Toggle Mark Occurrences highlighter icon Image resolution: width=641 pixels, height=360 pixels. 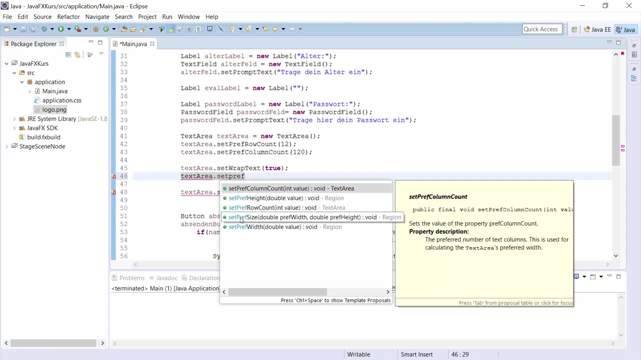click(x=171, y=29)
